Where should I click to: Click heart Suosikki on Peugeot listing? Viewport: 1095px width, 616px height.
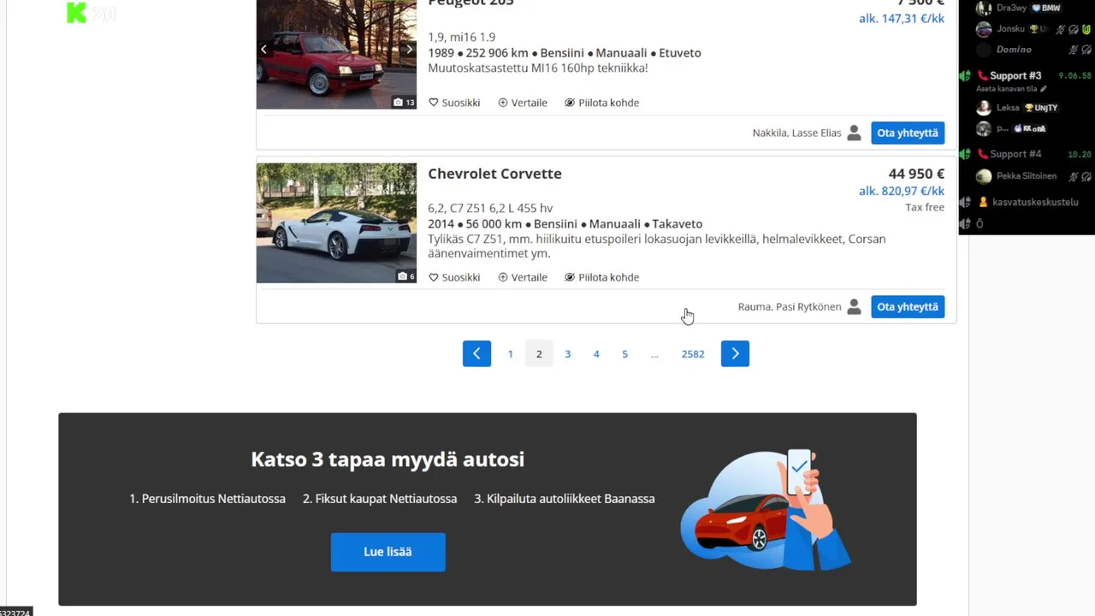(454, 103)
